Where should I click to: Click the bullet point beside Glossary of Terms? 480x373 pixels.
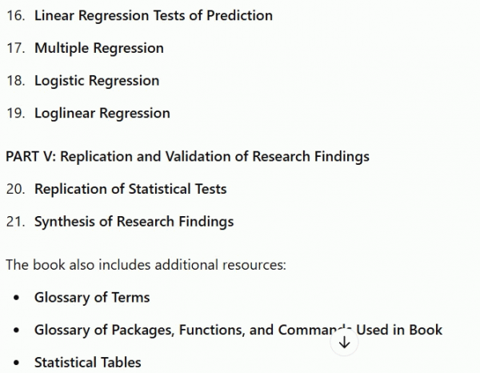[x=17, y=297]
